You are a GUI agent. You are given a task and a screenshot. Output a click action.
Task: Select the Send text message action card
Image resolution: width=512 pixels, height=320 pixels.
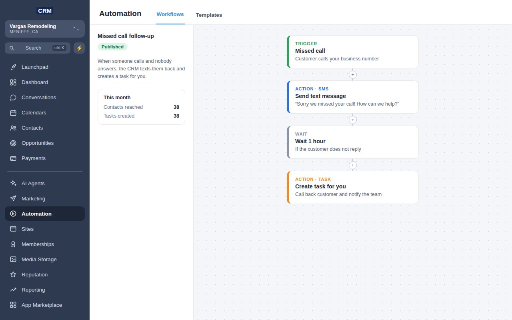[x=352, y=97]
